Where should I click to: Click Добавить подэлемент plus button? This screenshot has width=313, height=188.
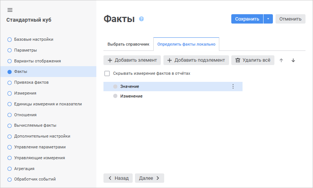click(196, 60)
